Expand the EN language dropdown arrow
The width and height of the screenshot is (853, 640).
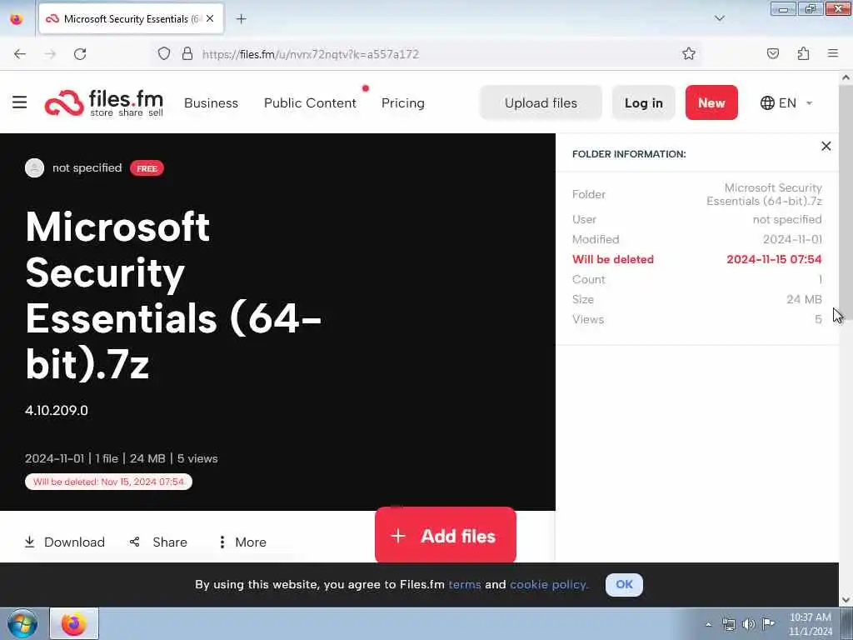coord(809,102)
